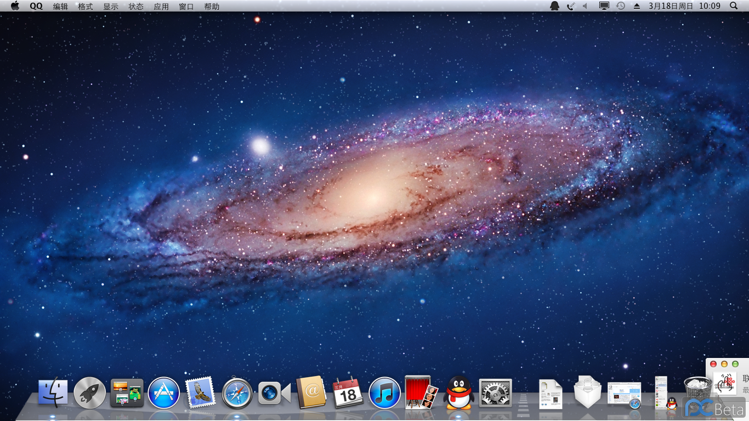Click green zoom button of QQ window

735,364
